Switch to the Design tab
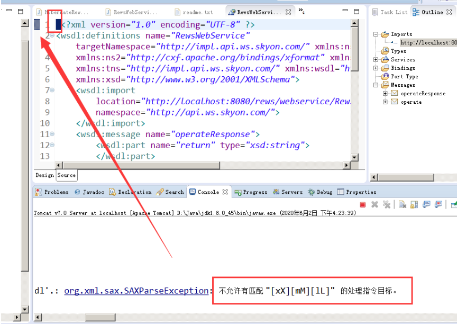This screenshot has height=324, width=457. point(44,175)
